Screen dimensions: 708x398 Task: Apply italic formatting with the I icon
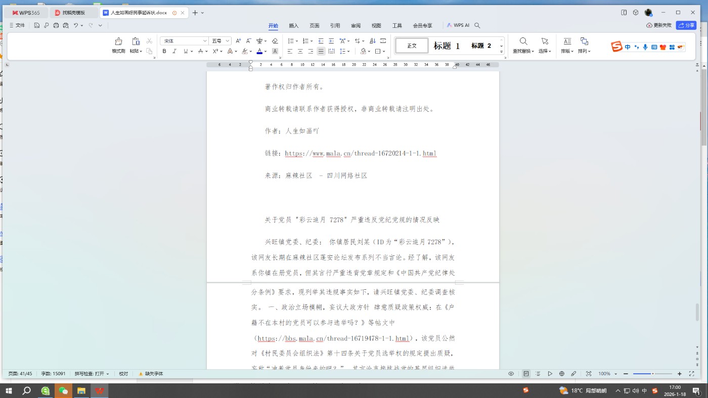click(x=174, y=51)
